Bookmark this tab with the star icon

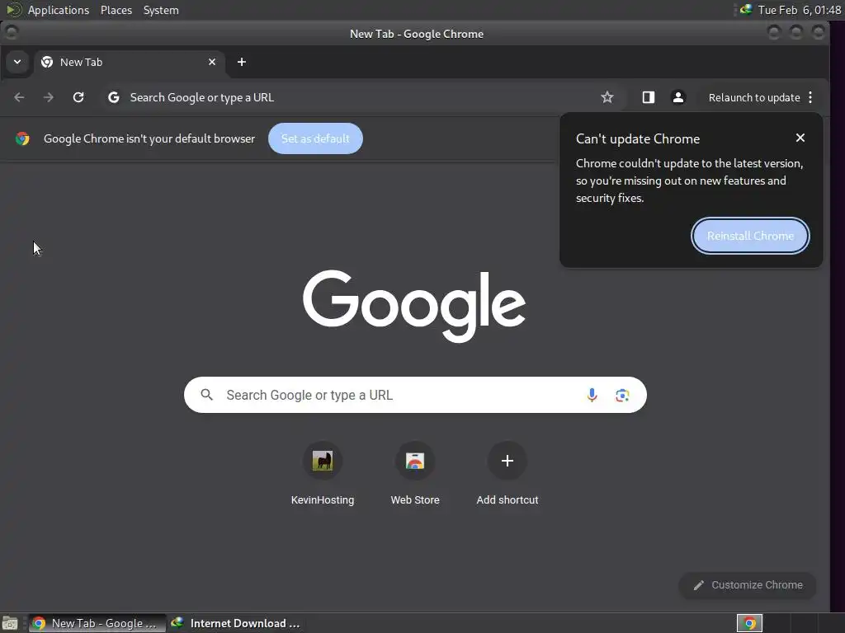pyautogui.click(x=607, y=97)
